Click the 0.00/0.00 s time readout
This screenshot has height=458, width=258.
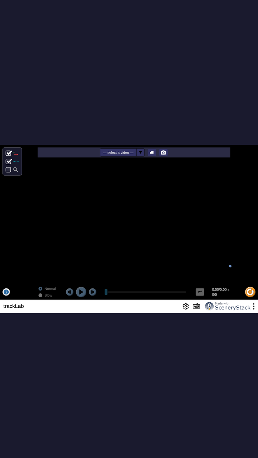click(x=221, y=289)
